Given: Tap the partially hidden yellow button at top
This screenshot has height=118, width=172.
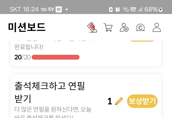Looking at the screenshot, I should [x=142, y=41].
